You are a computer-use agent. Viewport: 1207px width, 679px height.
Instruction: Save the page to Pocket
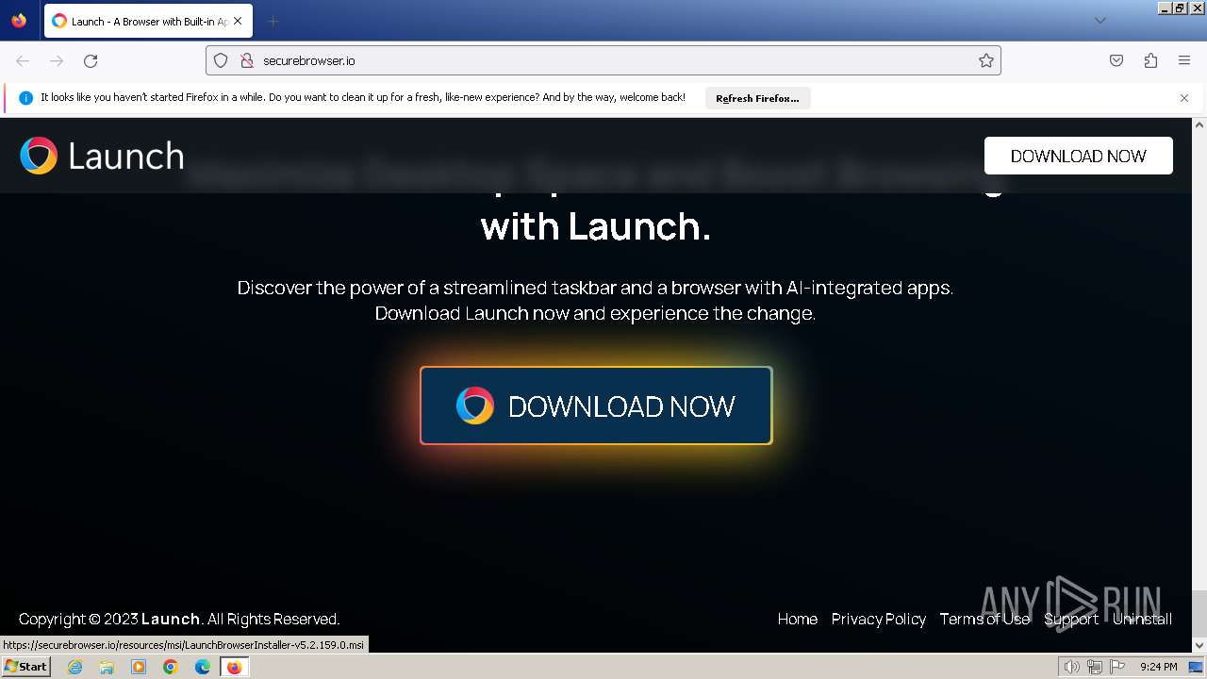click(x=1116, y=60)
